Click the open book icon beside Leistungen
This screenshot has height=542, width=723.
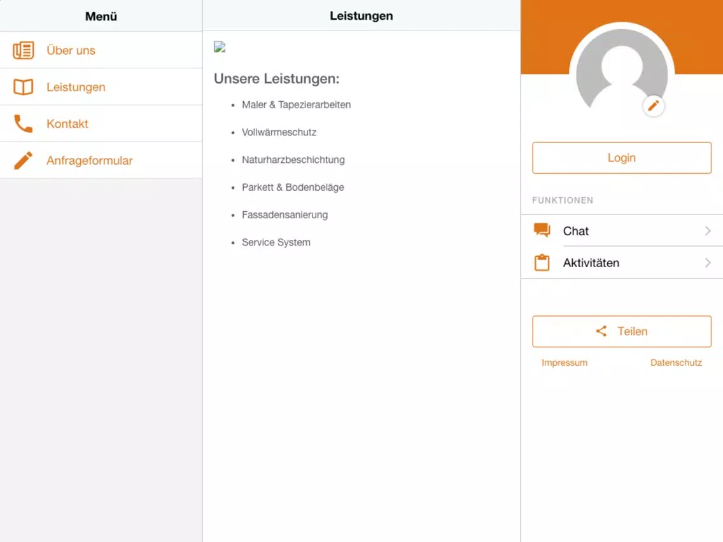click(x=23, y=87)
